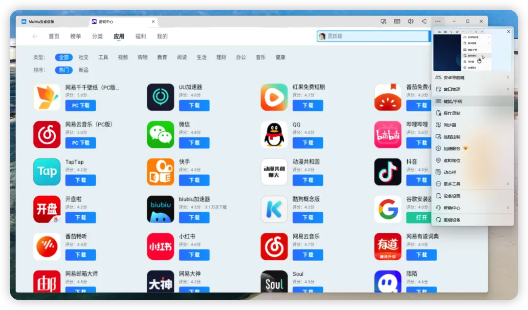The width and height of the screenshot is (528, 310).
Task: Go back with the left arrow icon
Action: 35,36
